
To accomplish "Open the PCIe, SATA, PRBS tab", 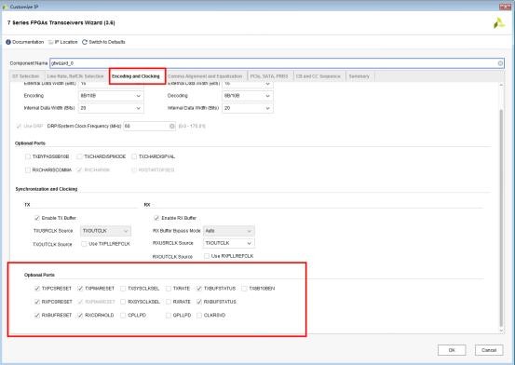I will pos(269,76).
